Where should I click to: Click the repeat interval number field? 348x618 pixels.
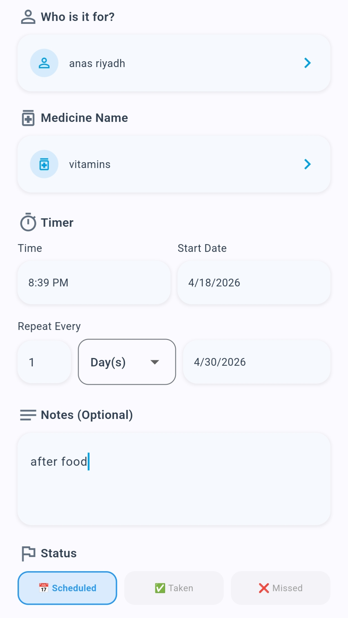44,362
